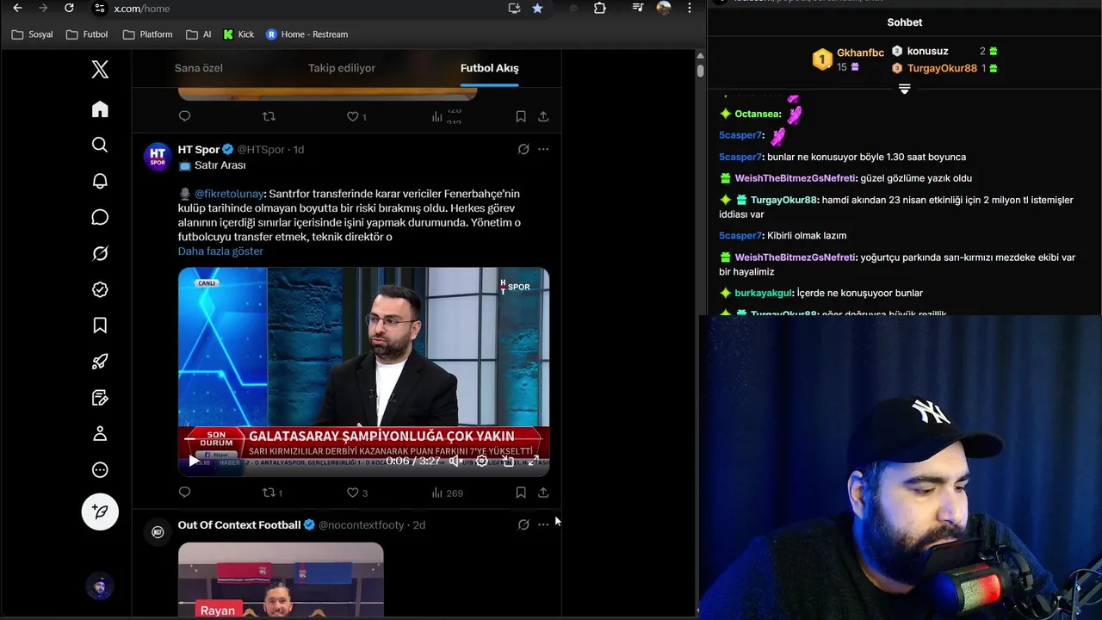
Task: Open account avatar at sidebar bottom
Action: point(100,586)
